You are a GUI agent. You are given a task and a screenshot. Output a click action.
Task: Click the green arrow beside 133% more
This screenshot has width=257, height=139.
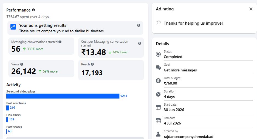point(24,49)
